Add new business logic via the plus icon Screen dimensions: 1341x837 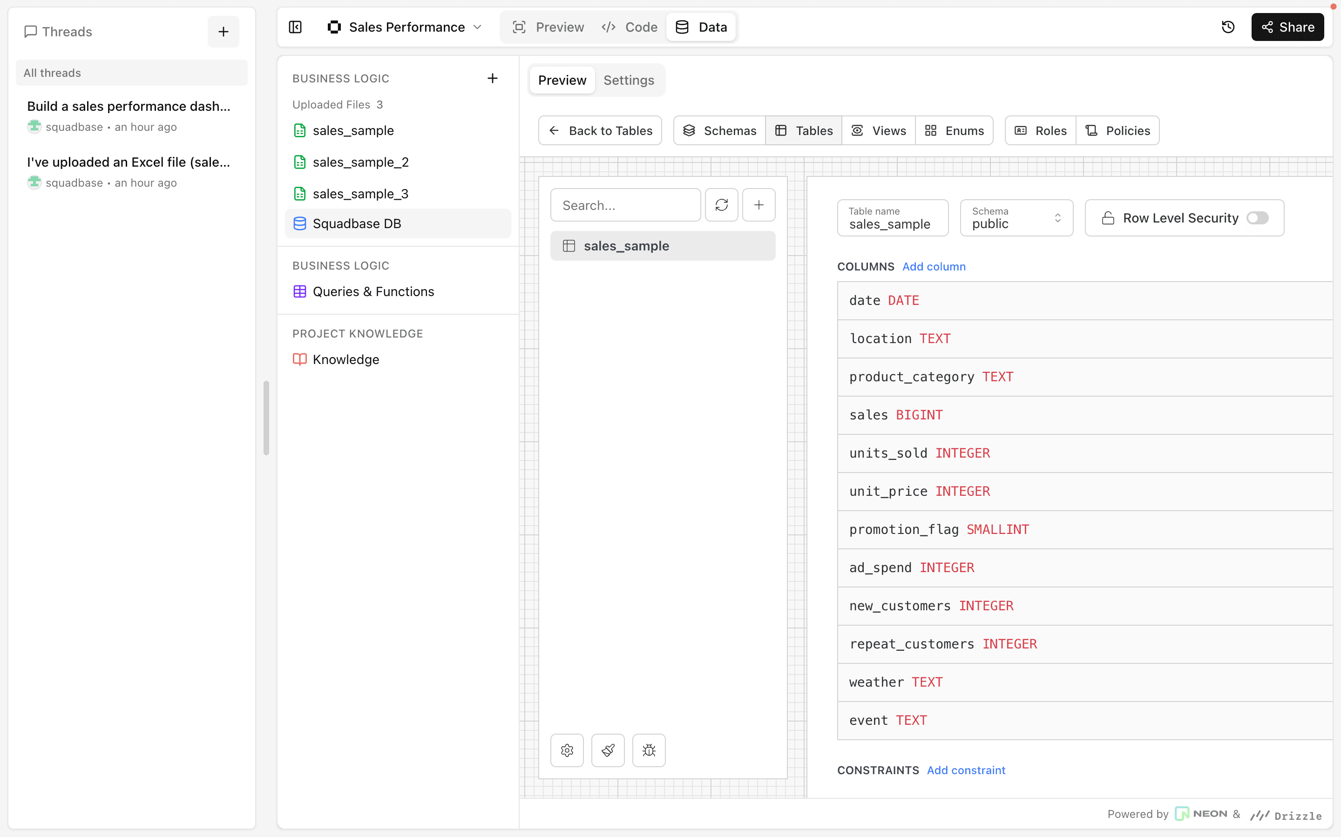(x=492, y=78)
